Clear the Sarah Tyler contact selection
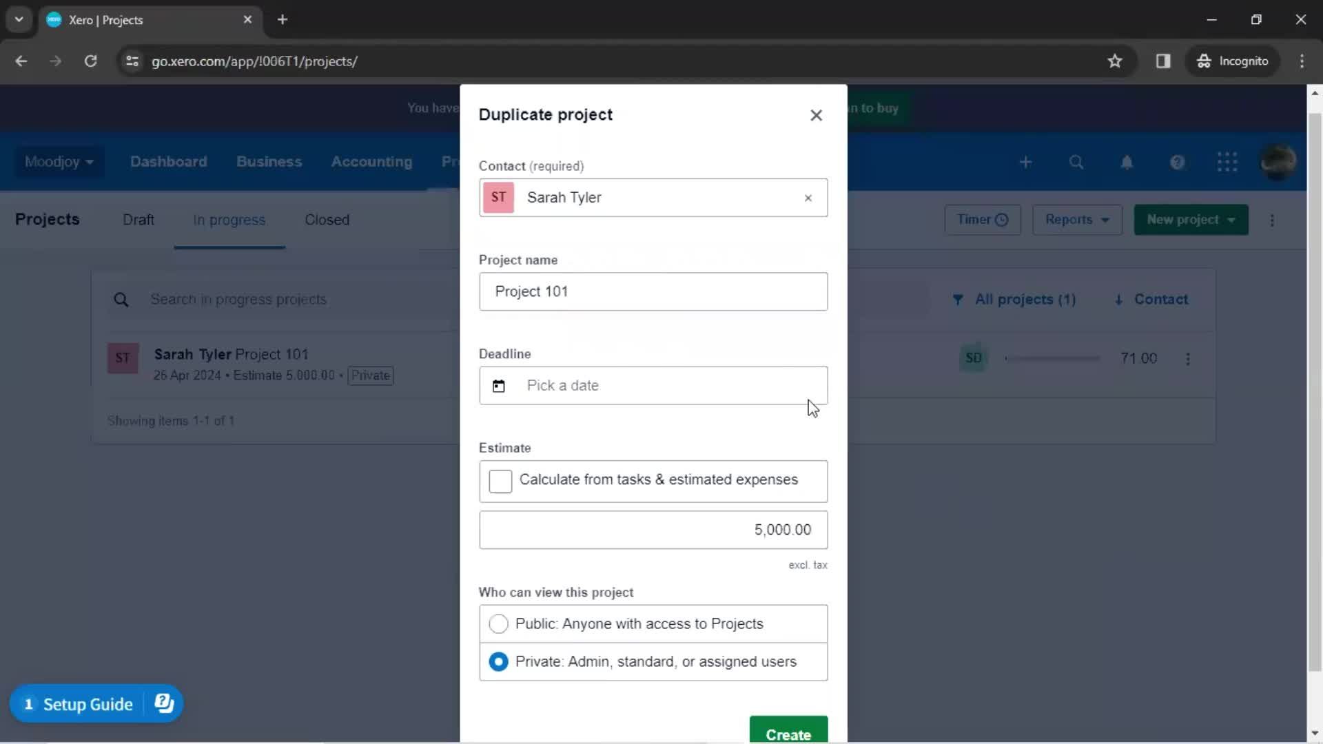Viewport: 1323px width, 744px height. point(808,198)
